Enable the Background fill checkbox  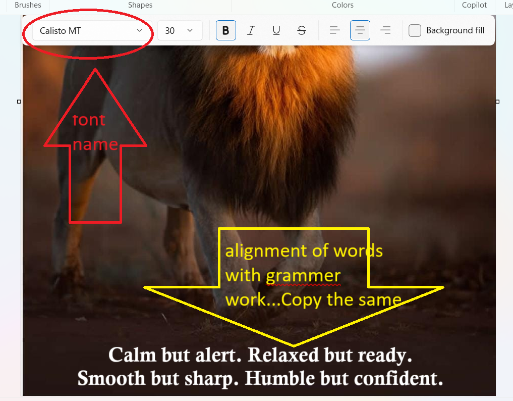pyautogui.click(x=415, y=30)
